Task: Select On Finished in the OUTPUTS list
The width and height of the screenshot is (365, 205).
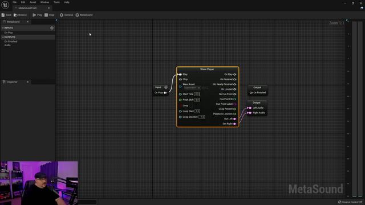Action: [11, 42]
